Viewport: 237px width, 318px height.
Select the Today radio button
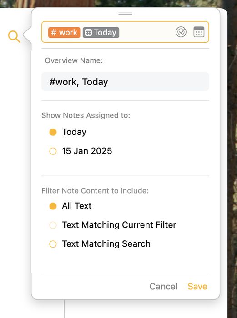point(53,132)
